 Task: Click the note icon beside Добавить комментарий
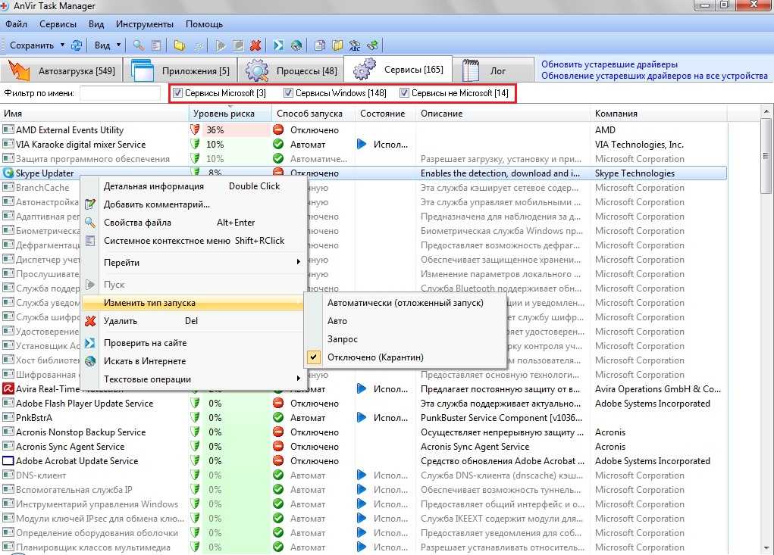[90, 204]
